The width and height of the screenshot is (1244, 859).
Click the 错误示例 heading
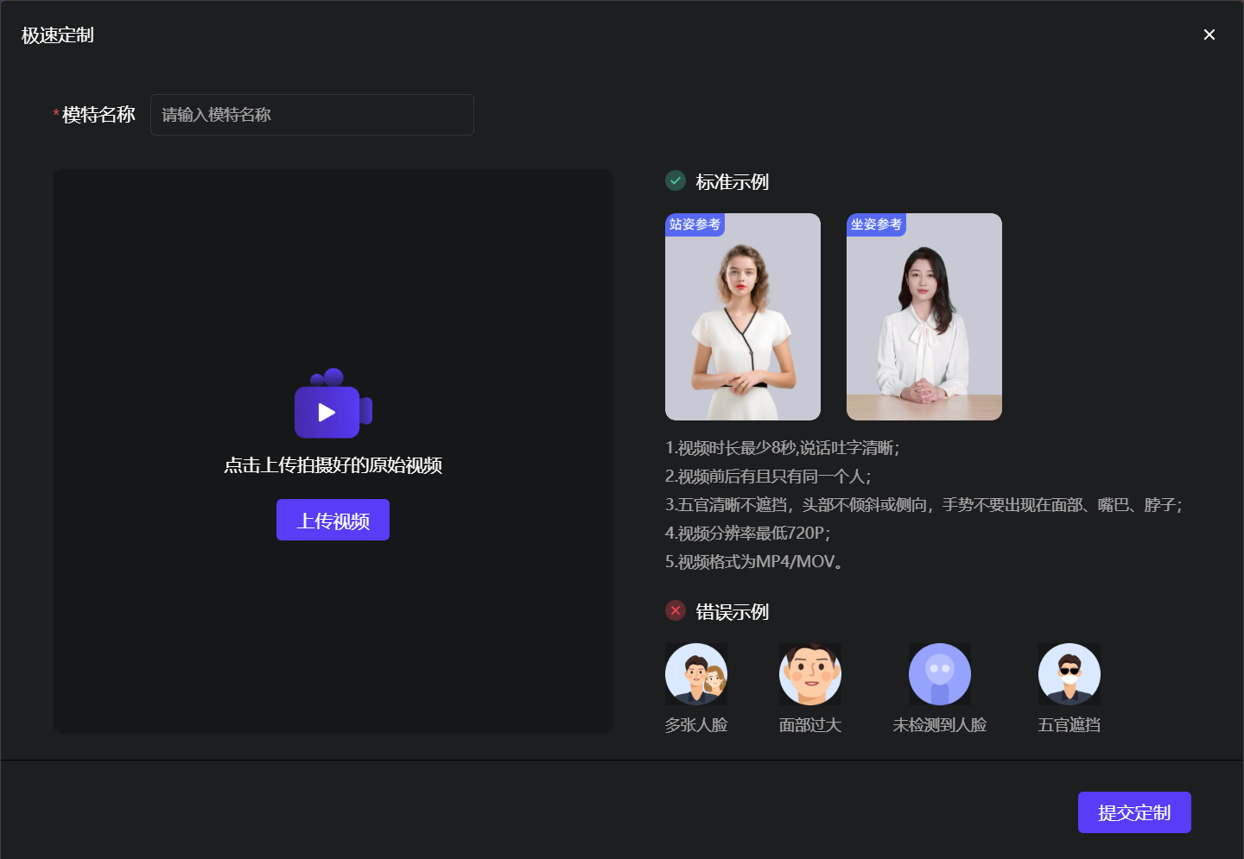tap(733, 612)
